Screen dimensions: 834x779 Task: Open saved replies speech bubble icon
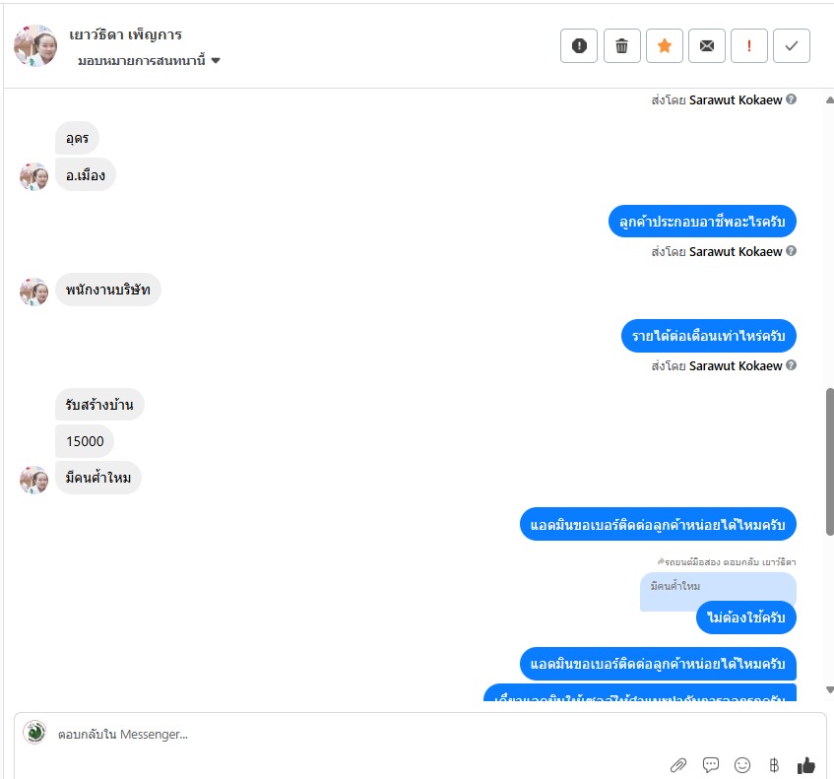coord(711,765)
